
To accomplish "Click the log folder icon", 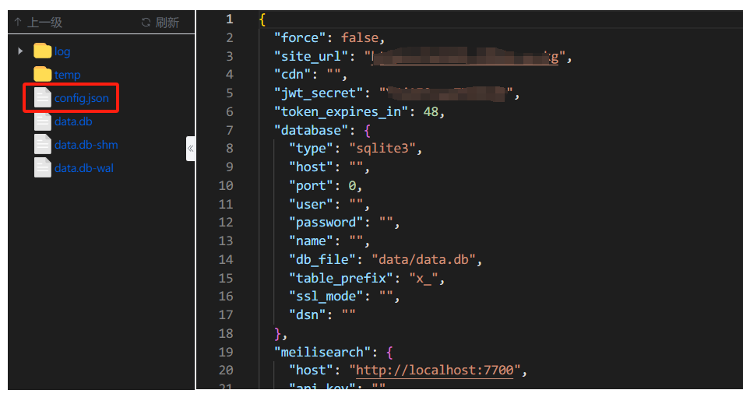I will [42, 51].
